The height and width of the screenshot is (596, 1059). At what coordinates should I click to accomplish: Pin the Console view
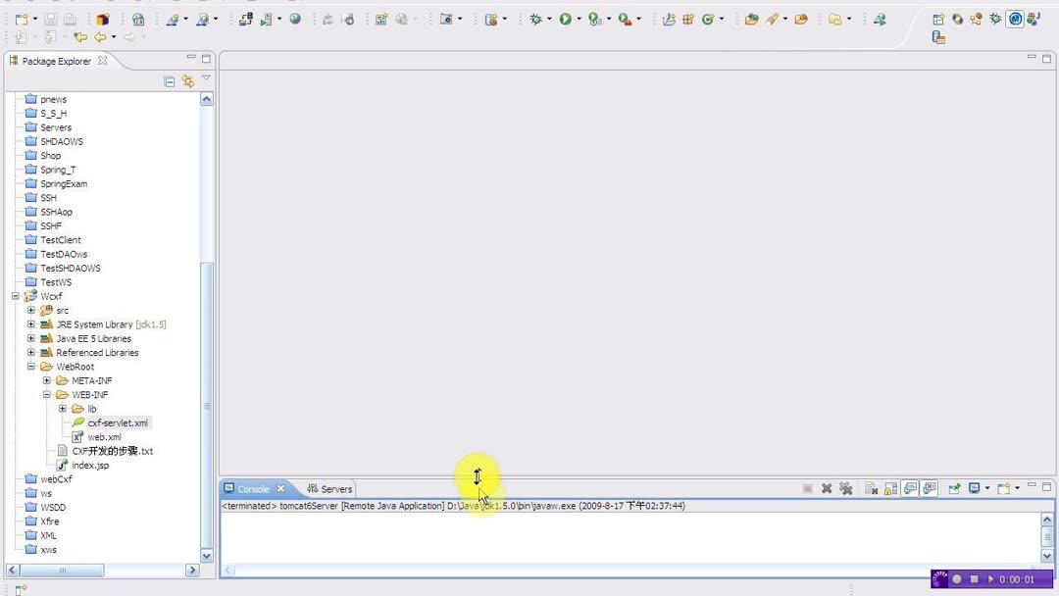pyautogui.click(x=954, y=488)
